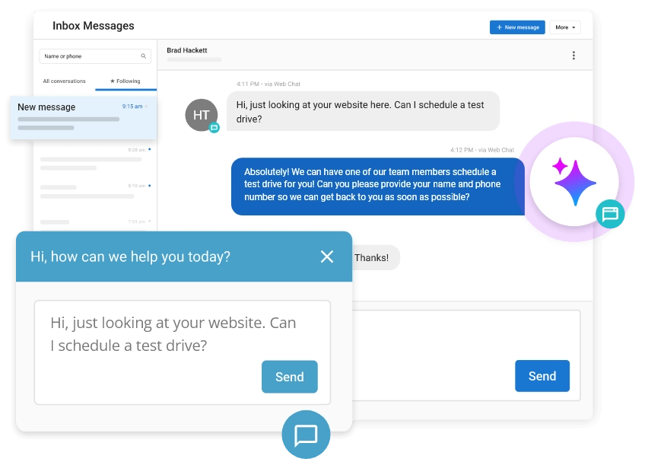Click the search magnifier icon
This screenshot has height=459, width=645.
(x=143, y=56)
